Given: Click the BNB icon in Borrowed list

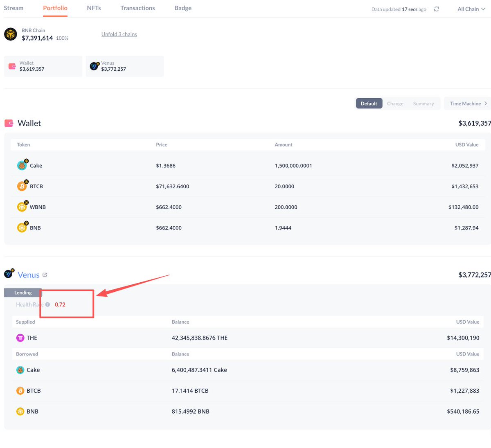Looking at the screenshot, I should 20,412.
